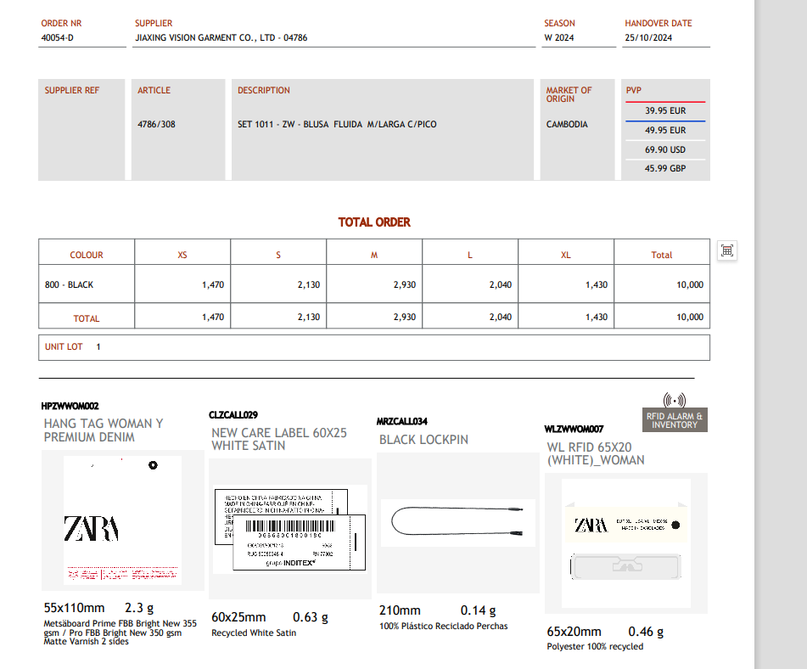Click the 45.99 GBP price
This screenshot has width=807, height=669.
[x=665, y=169]
